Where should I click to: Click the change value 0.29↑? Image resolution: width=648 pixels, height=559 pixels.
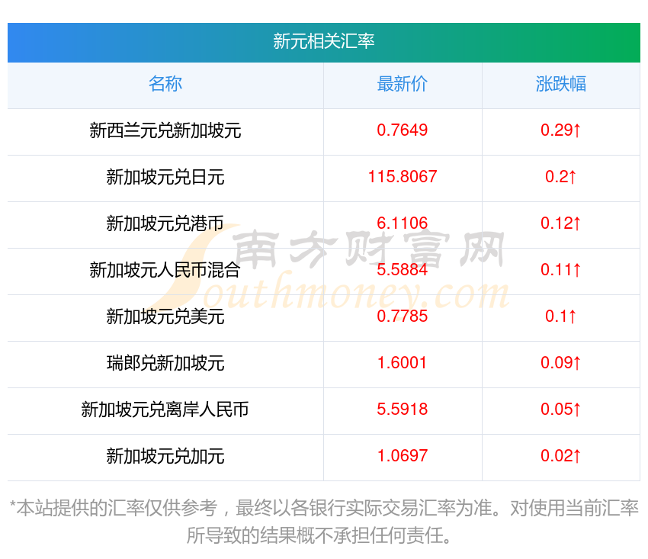pyautogui.click(x=561, y=130)
